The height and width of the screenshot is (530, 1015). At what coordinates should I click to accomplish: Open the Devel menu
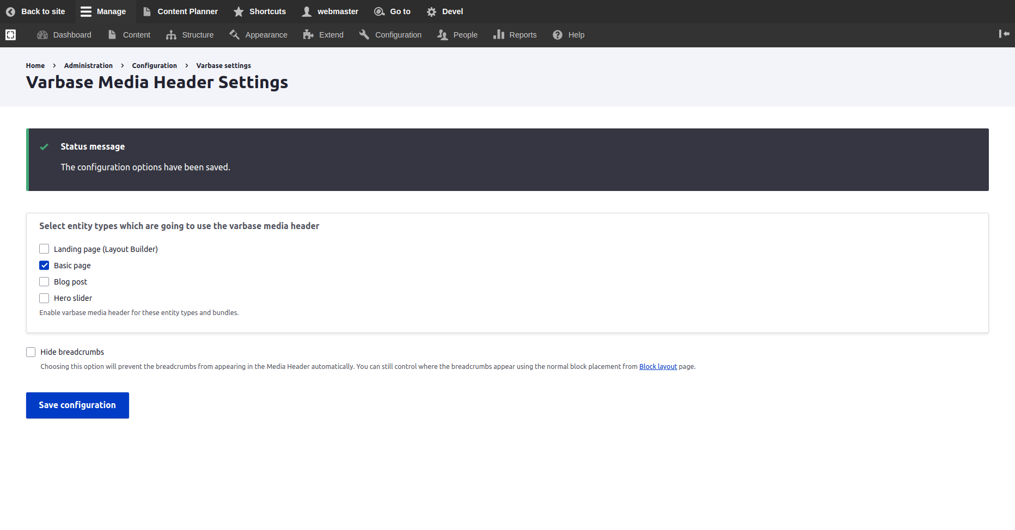pyautogui.click(x=445, y=11)
